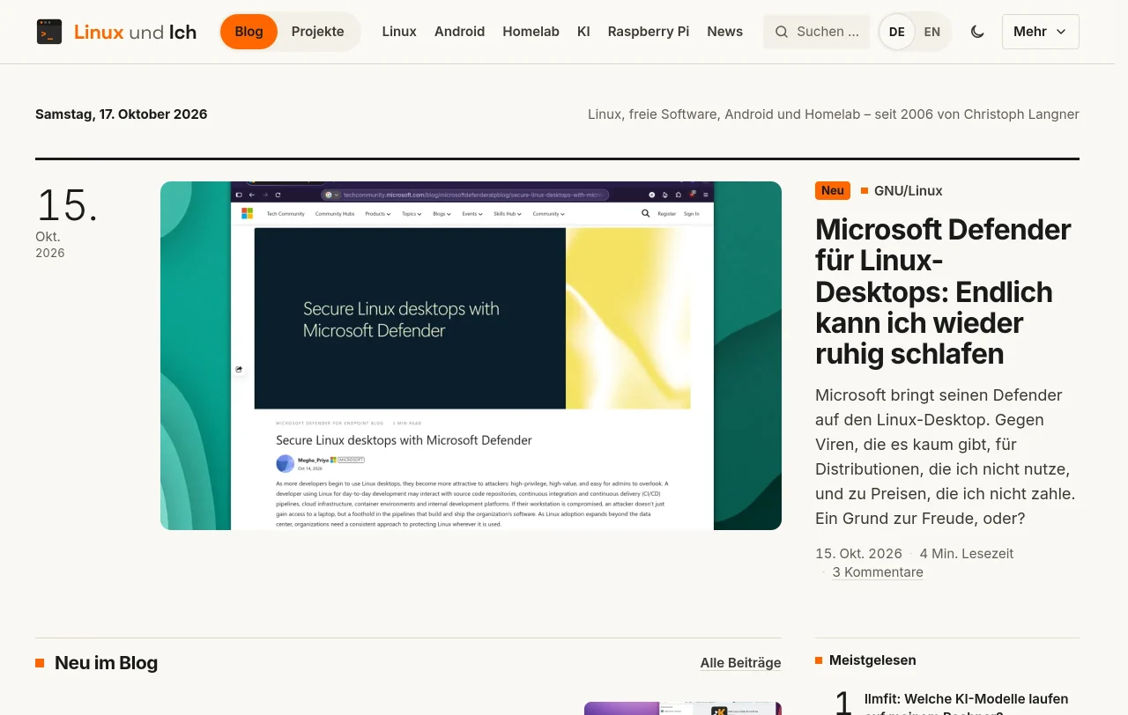Click the Neu badge on featured article

833,190
